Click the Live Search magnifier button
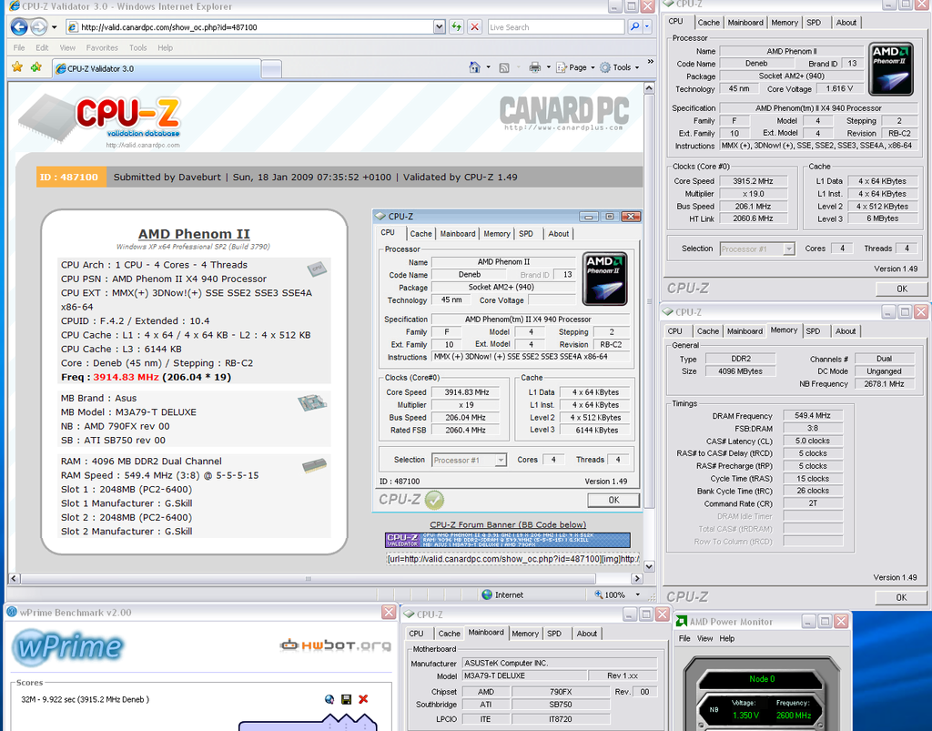 (634, 26)
